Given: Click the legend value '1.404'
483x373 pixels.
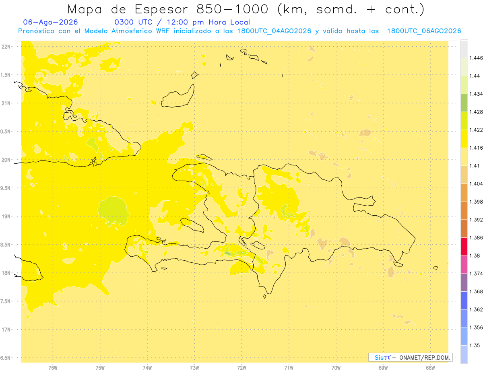Looking at the screenshot, I should pos(477,183).
